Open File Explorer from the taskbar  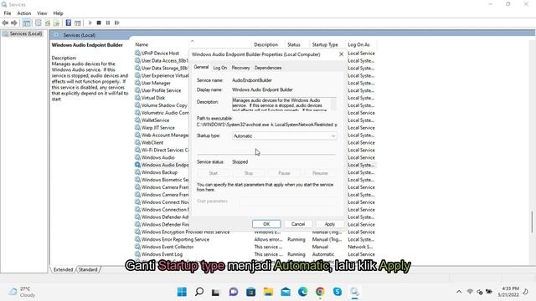pyautogui.click(x=268, y=292)
